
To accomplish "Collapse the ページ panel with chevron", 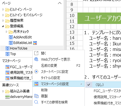I will (x=60, y=3).
